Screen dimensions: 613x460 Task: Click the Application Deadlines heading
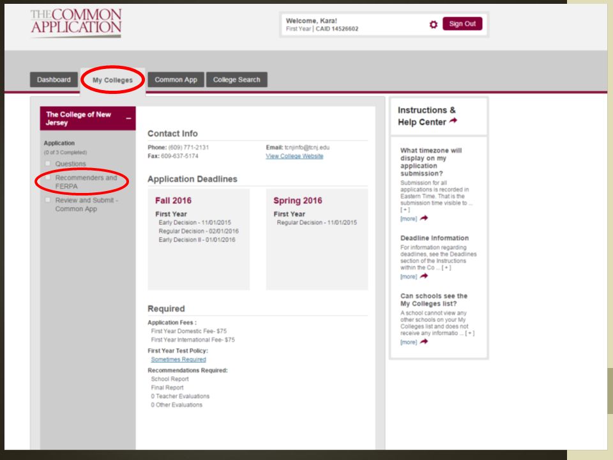192,179
